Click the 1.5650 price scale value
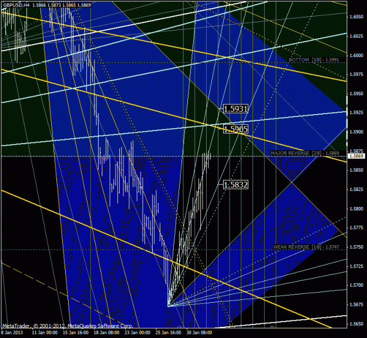This screenshot has width=367, height=338. pyautogui.click(x=356, y=324)
